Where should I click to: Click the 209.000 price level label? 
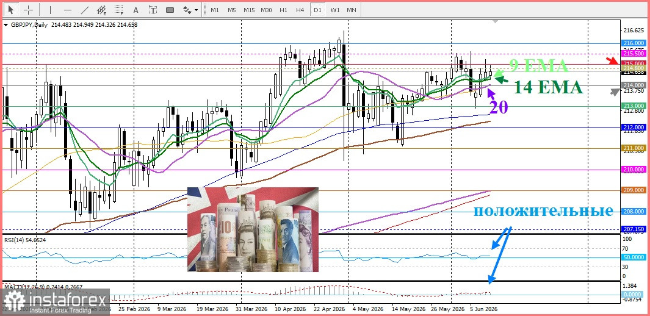(634, 190)
